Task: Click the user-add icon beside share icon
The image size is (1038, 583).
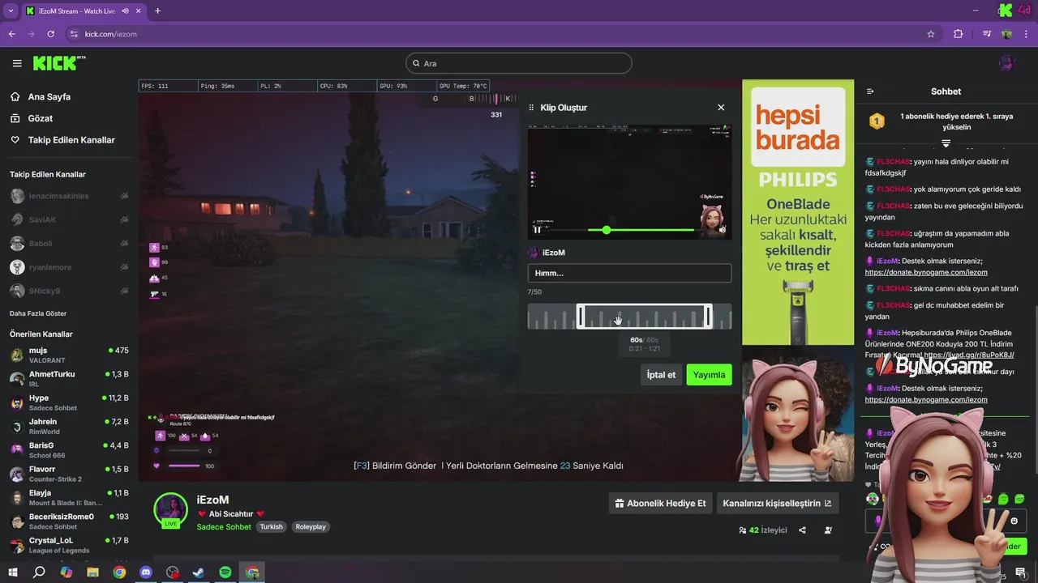Action: (828, 530)
